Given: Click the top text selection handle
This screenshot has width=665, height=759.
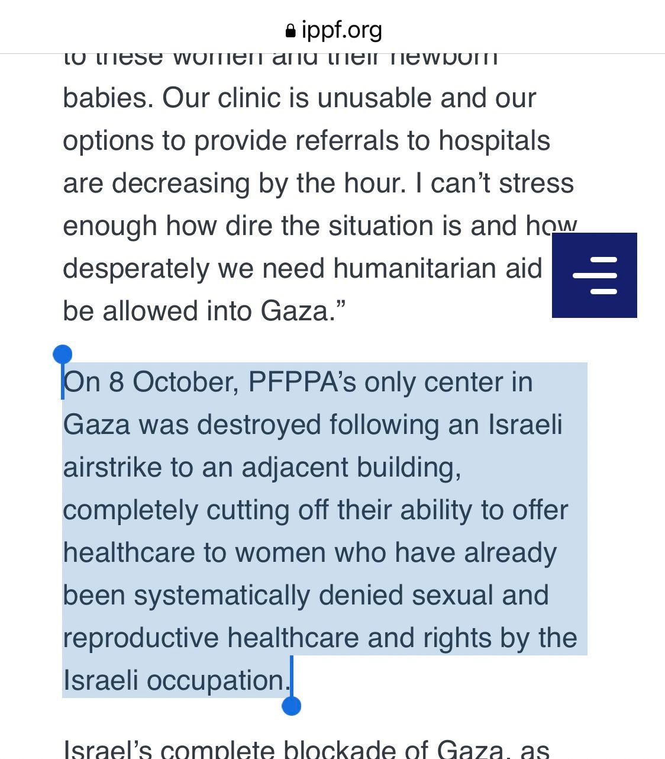Looking at the screenshot, I should [62, 355].
